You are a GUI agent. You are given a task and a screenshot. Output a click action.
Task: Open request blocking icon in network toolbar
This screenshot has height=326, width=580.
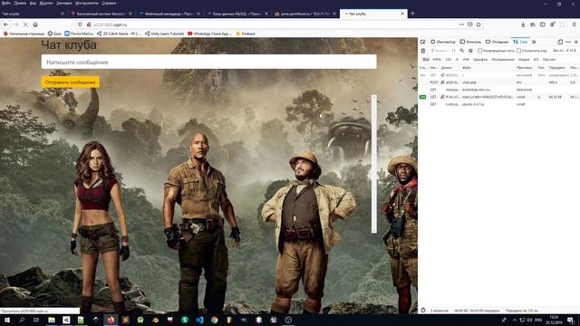point(470,51)
